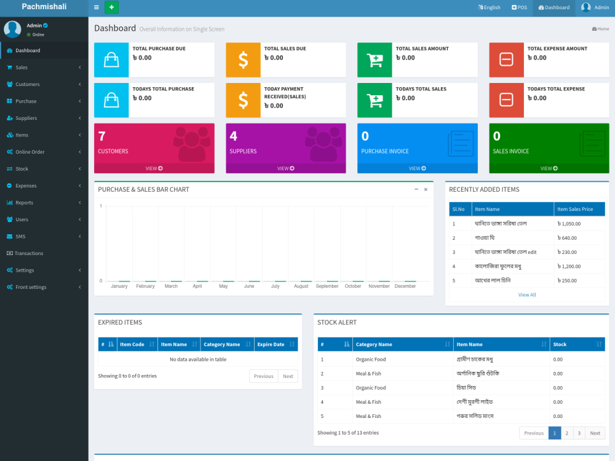Click the green plus quick-add button
615x461 pixels.
tap(112, 7)
